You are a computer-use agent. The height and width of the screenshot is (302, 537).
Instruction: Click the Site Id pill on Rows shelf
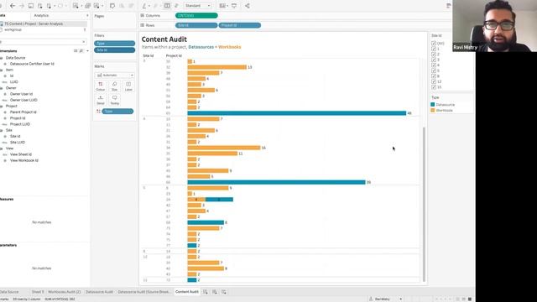(x=196, y=25)
